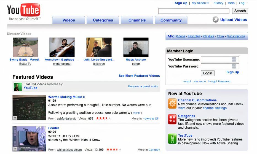Open the Black Anthem thumbnail
Screen dimensions: 257x154
[136, 47]
